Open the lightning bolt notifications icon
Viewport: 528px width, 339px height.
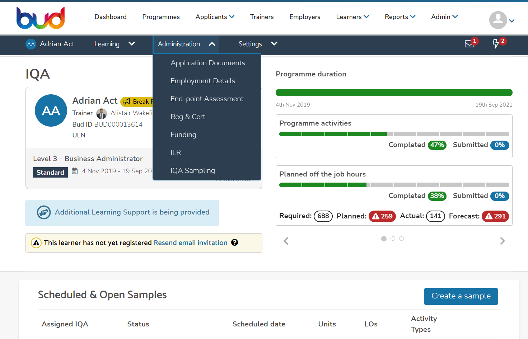coord(496,44)
